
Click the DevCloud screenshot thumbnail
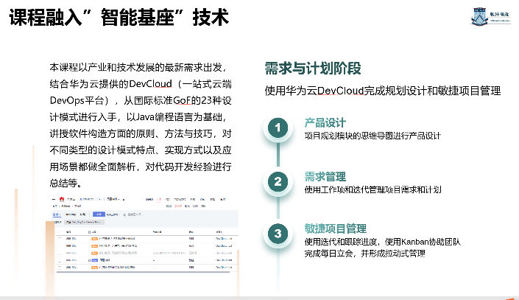coord(145,234)
